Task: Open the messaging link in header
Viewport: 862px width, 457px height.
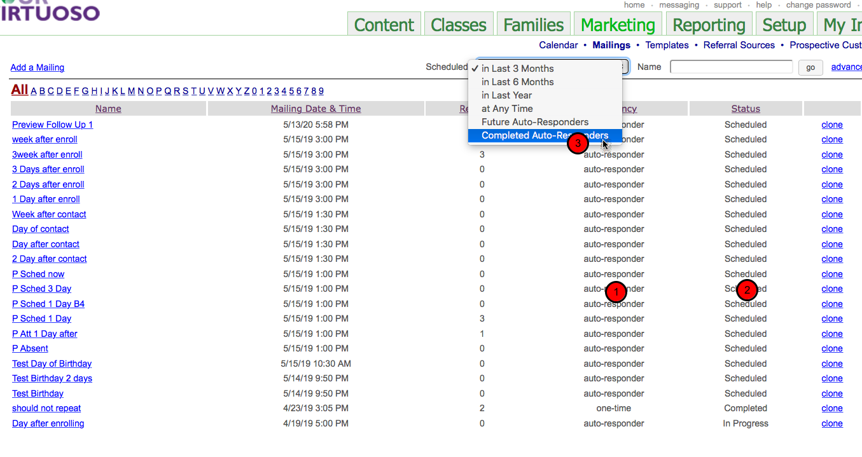Action: coord(679,5)
